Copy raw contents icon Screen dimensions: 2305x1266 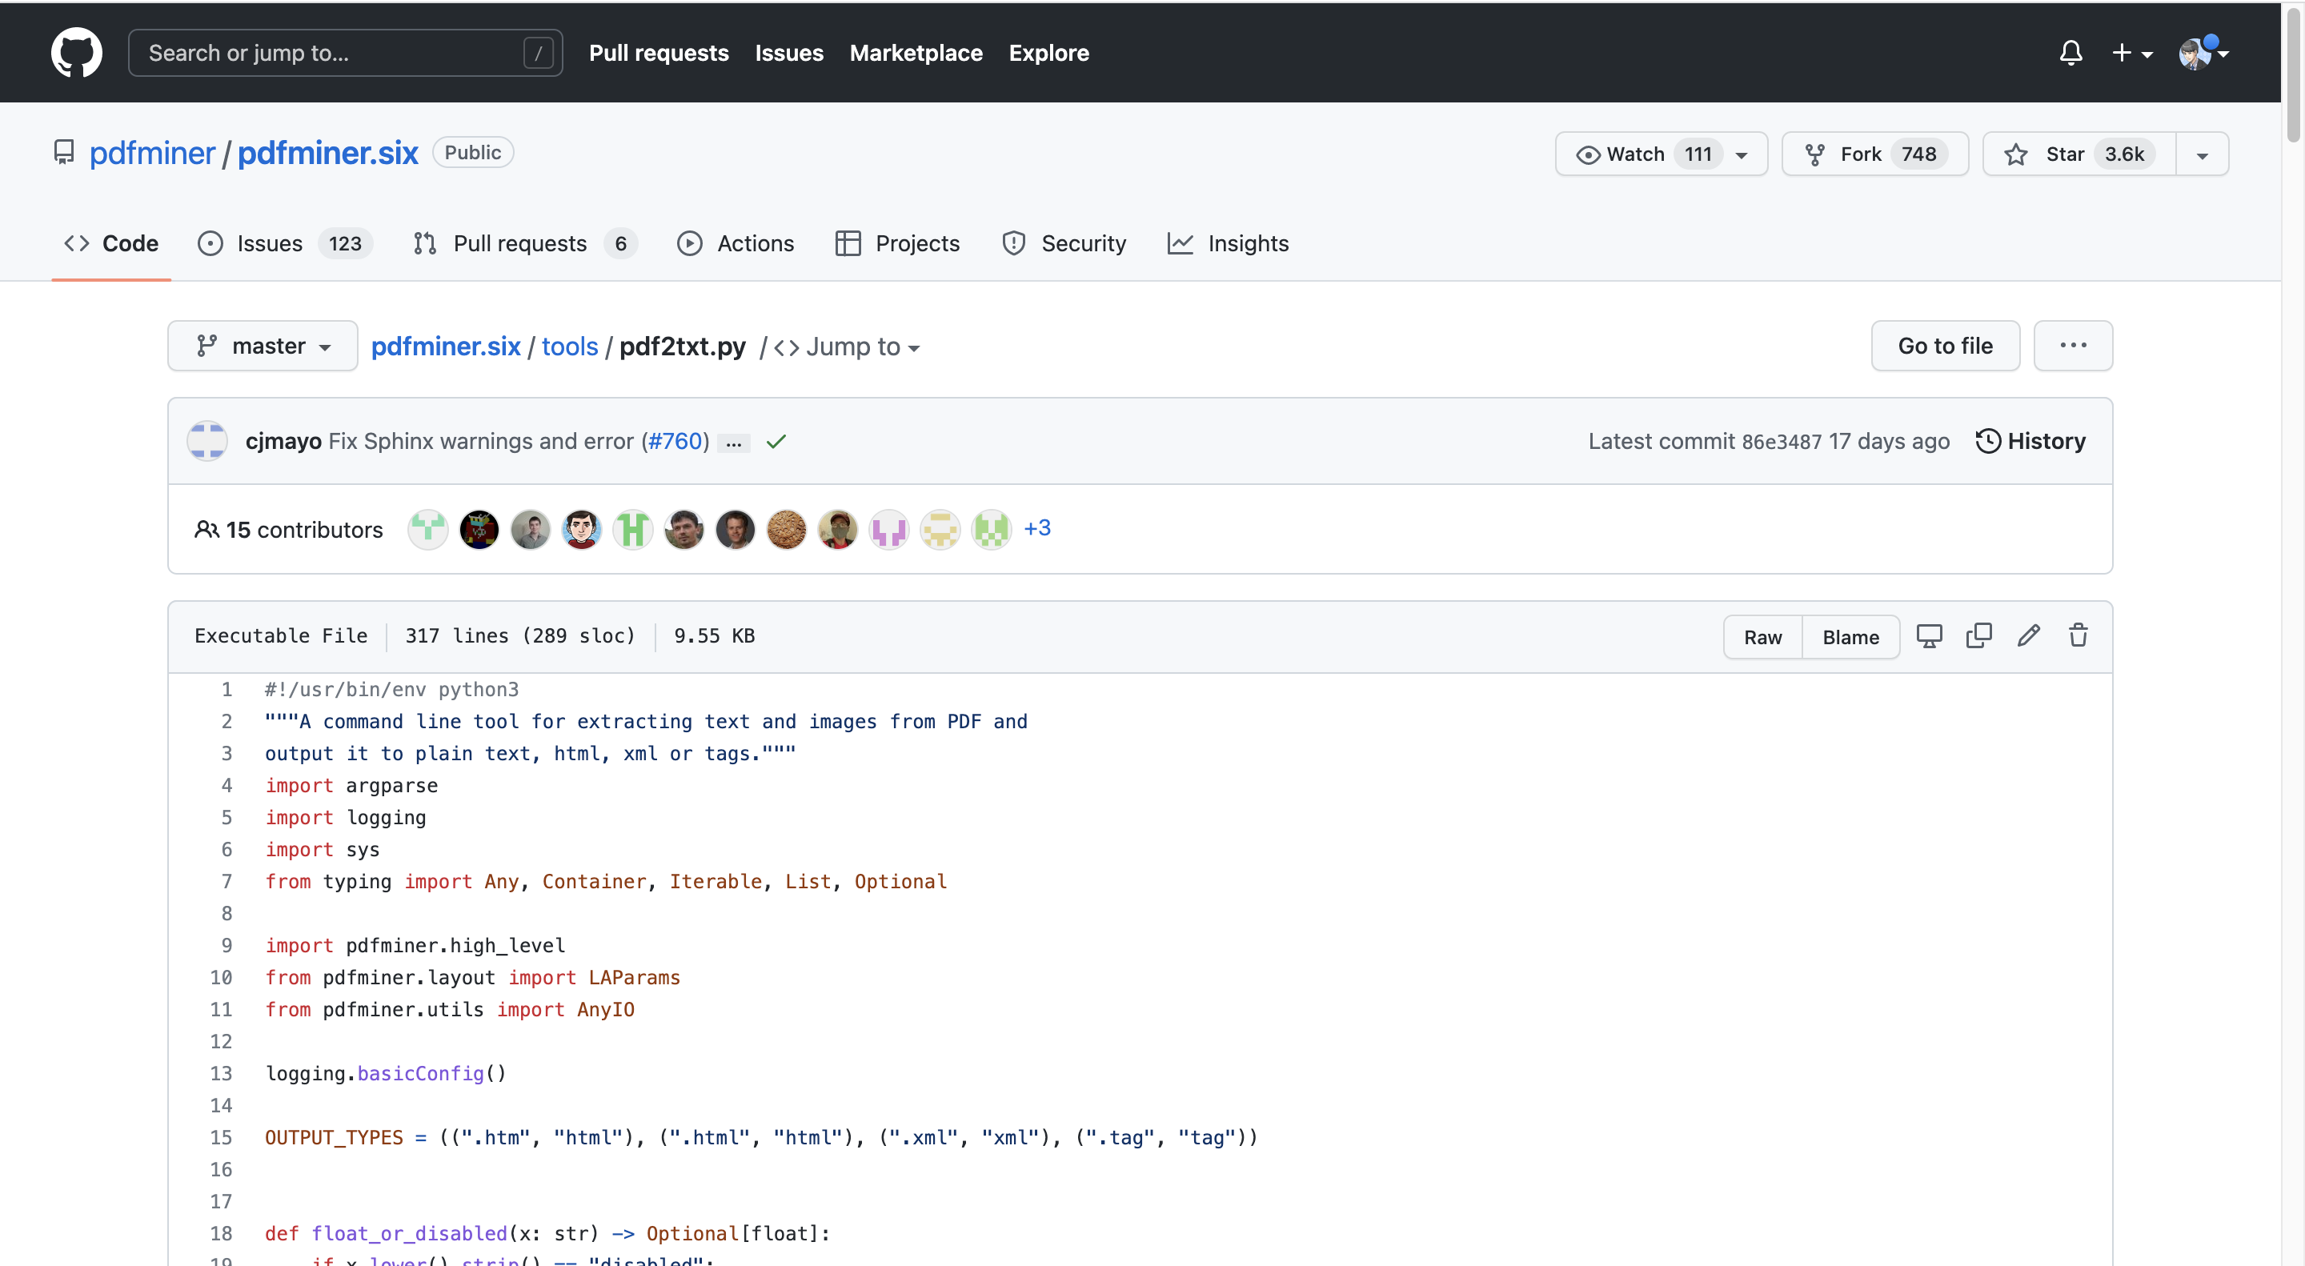coord(1978,636)
